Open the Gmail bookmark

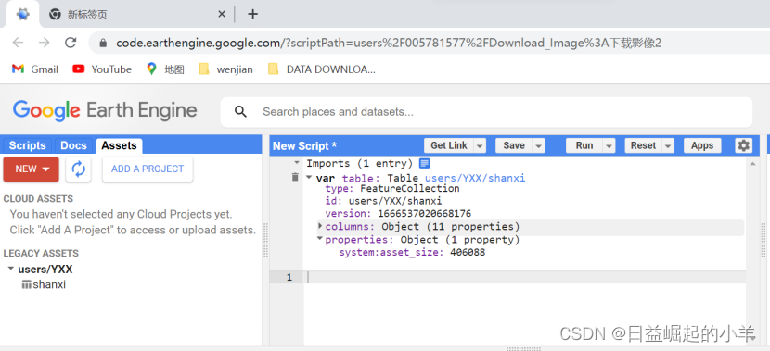(35, 69)
